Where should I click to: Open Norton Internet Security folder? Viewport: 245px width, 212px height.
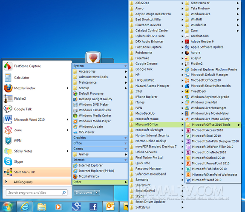[x=156, y=136]
